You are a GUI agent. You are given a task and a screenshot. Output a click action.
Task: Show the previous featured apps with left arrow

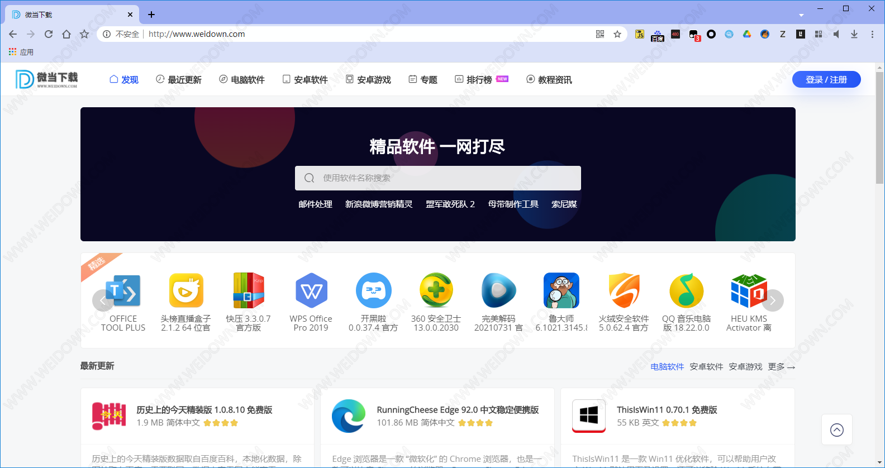(103, 300)
